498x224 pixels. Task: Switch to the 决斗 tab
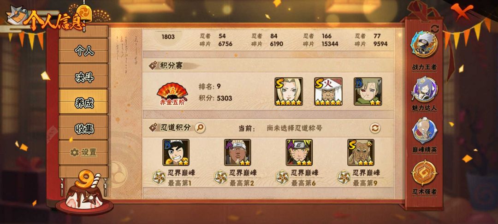pos(84,77)
